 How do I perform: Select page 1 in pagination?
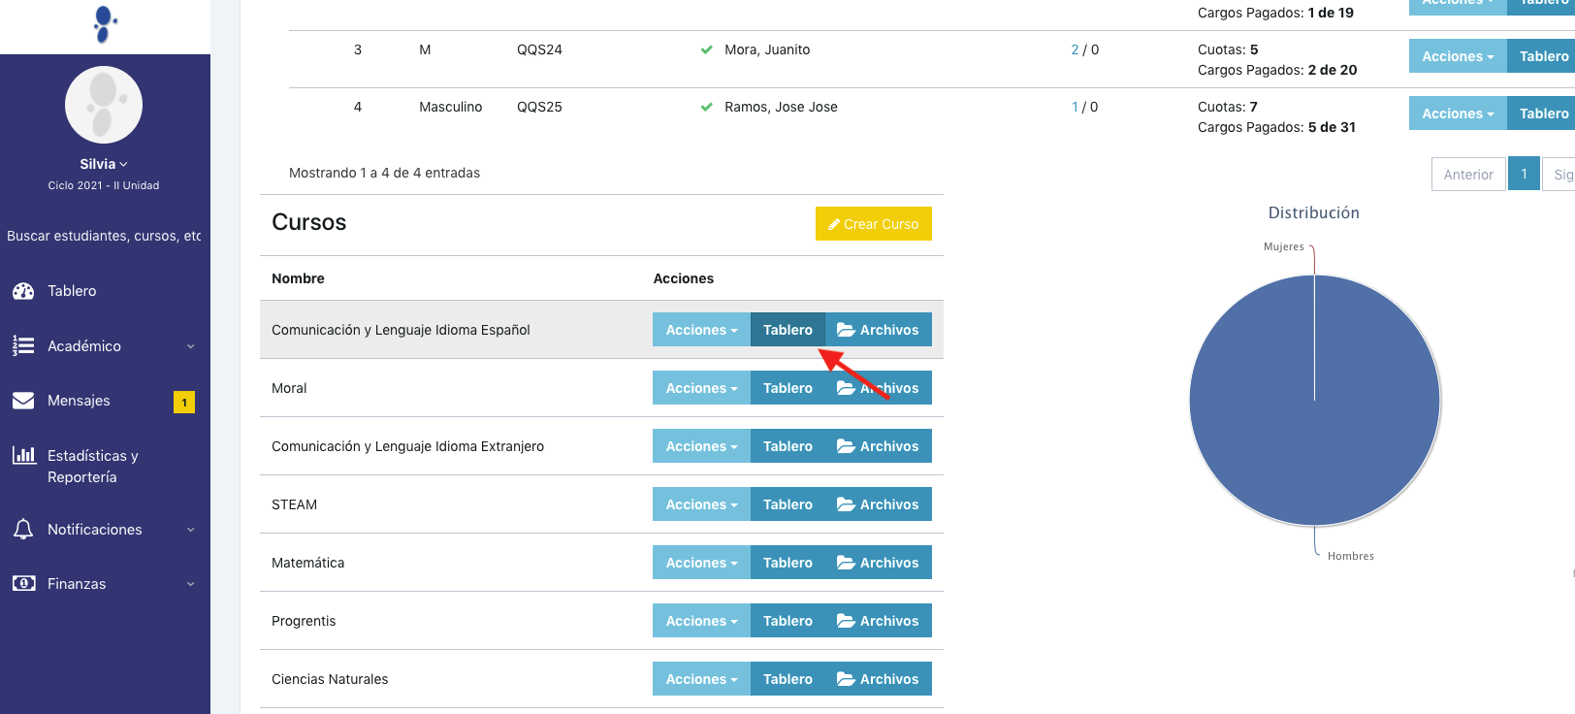point(1524,174)
